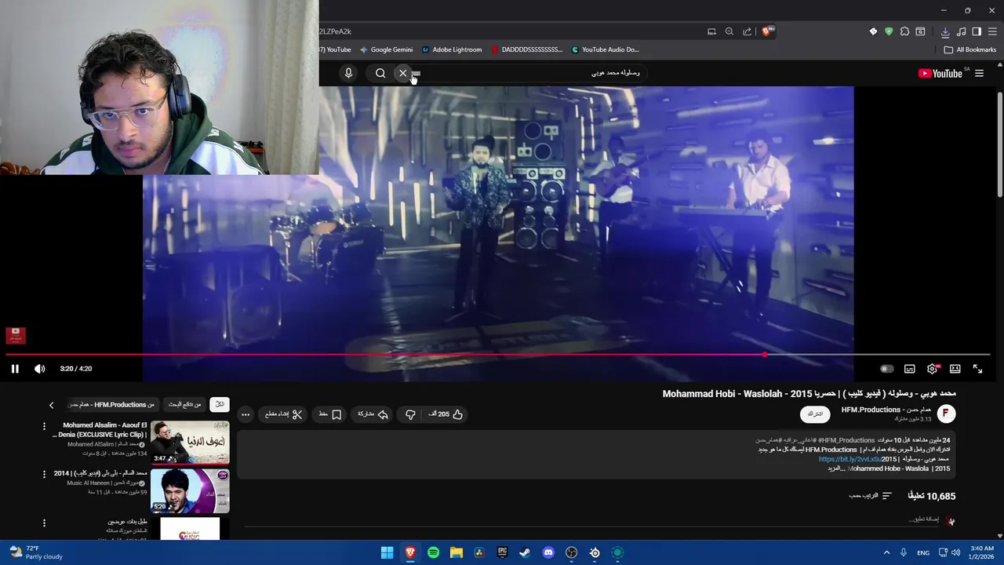Select the 'All' chip in suggestions
This screenshot has height=565, width=1004.
pos(220,404)
